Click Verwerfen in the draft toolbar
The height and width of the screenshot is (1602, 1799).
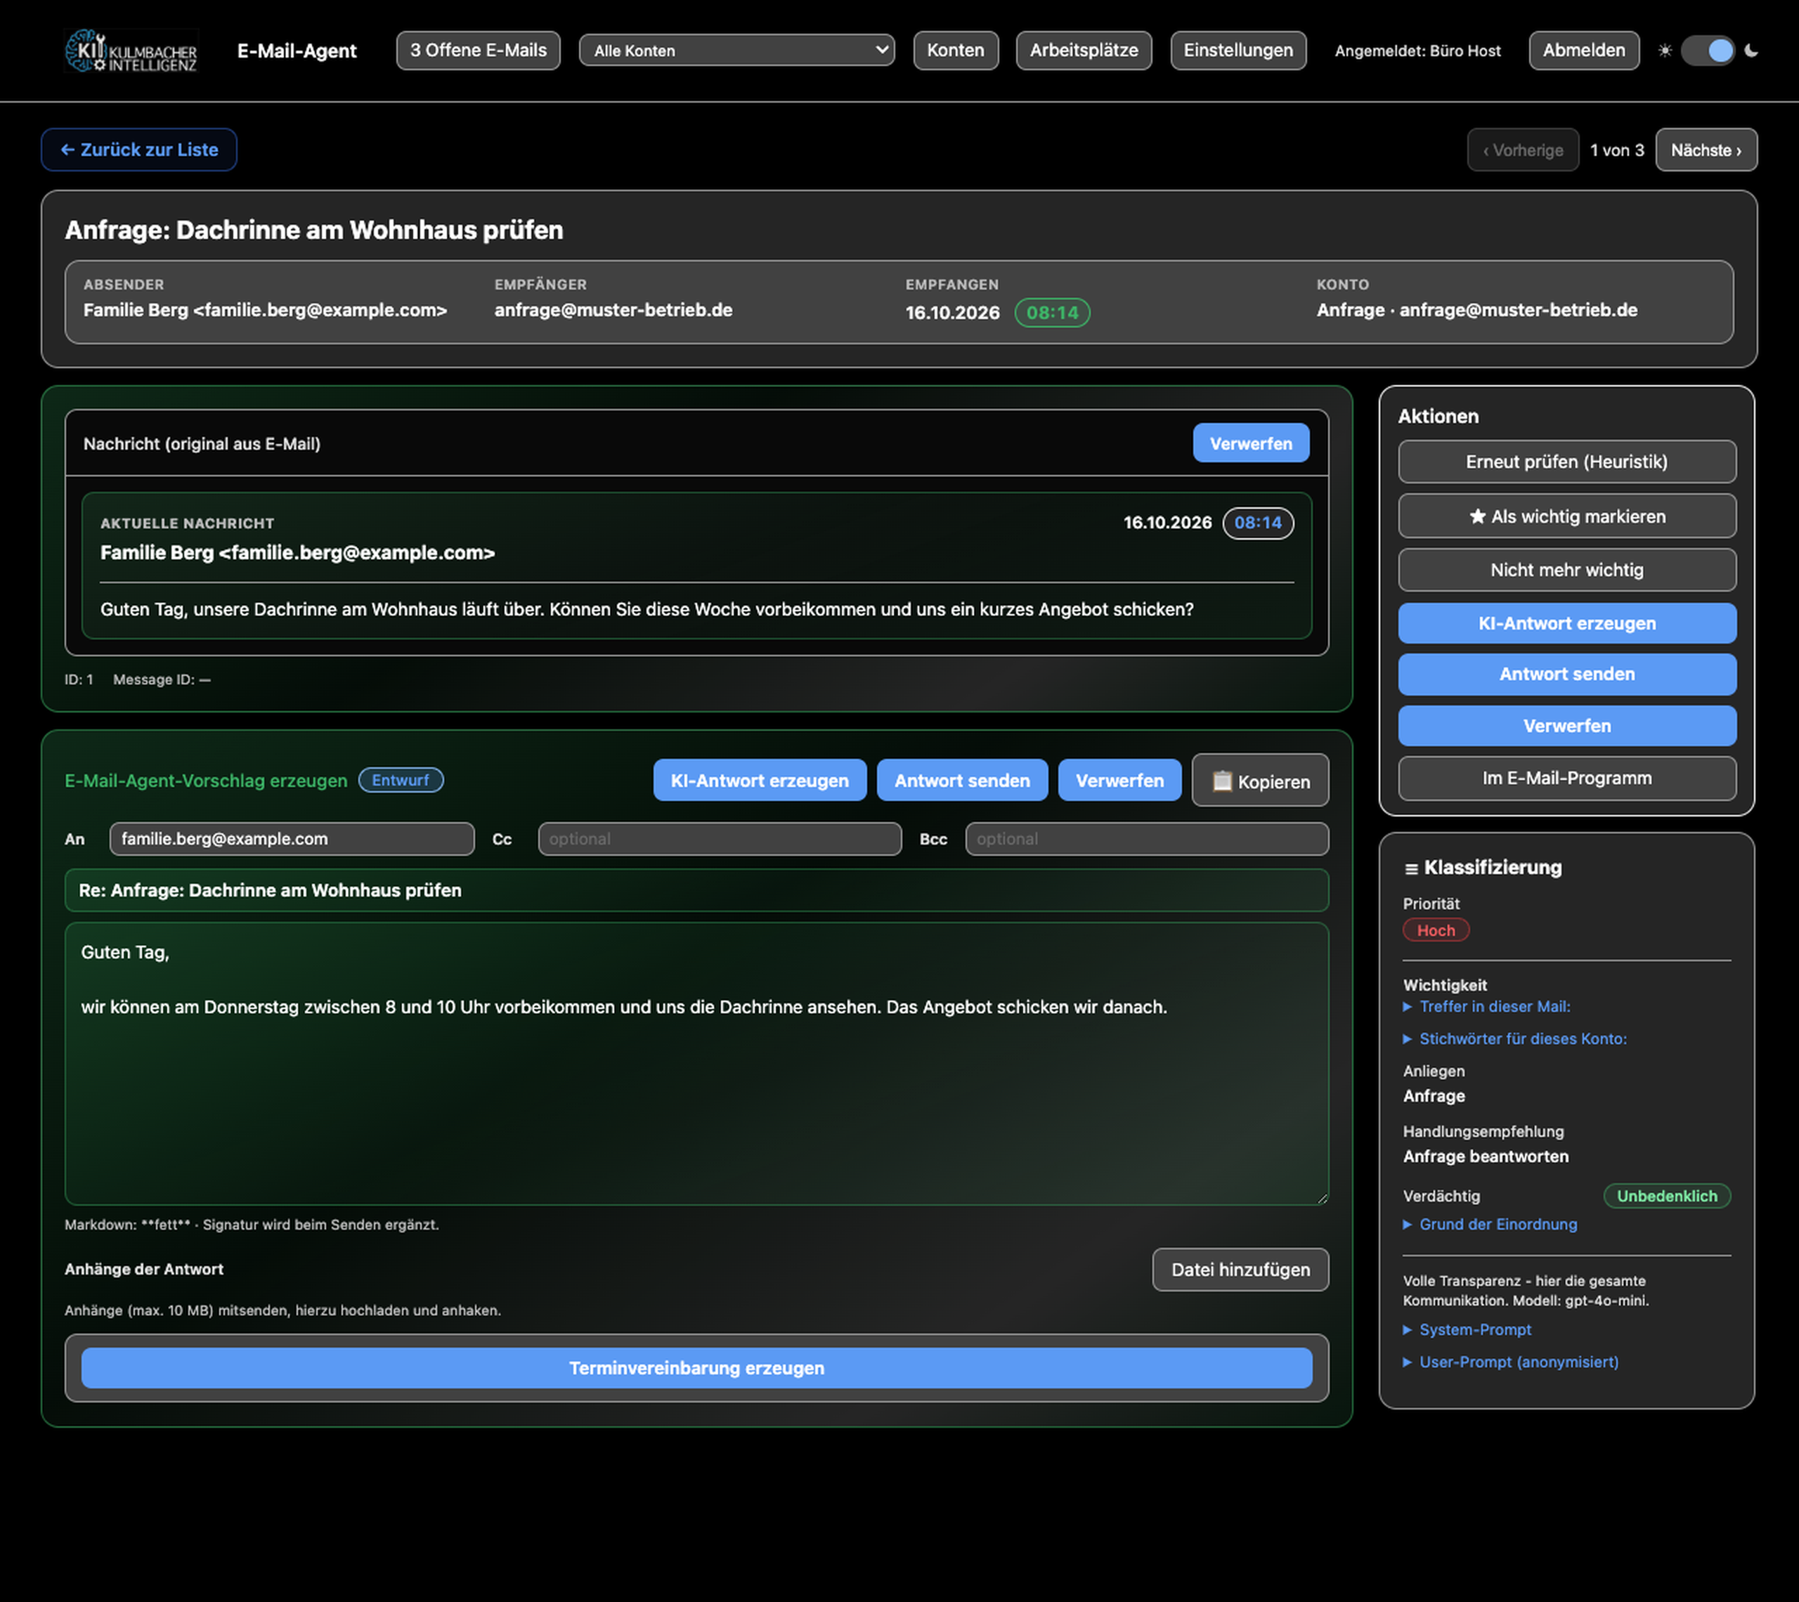1119,781
